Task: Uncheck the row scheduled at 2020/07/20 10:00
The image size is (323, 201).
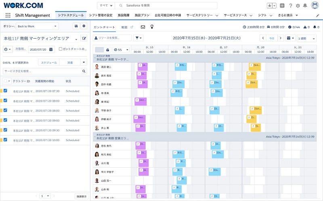Action: [x=5, y=140]
